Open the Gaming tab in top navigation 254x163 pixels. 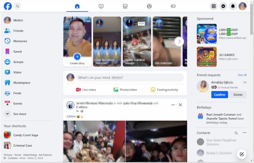(x=173, y=6)
